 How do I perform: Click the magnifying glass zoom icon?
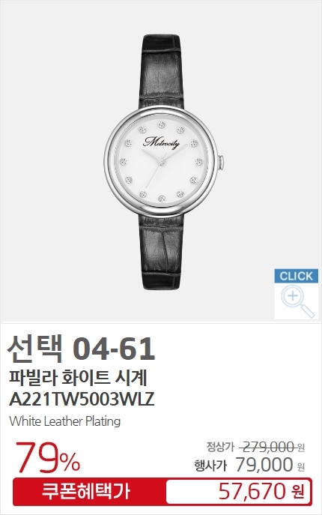click(x=297, y=301)
